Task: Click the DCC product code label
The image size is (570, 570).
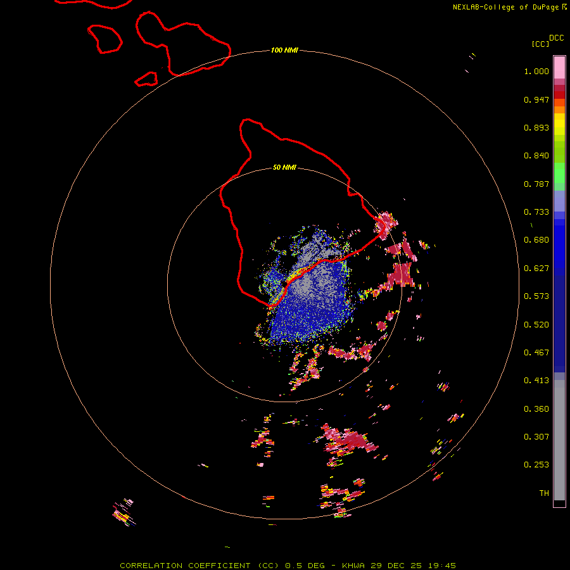Action: [x=556, y=38]
